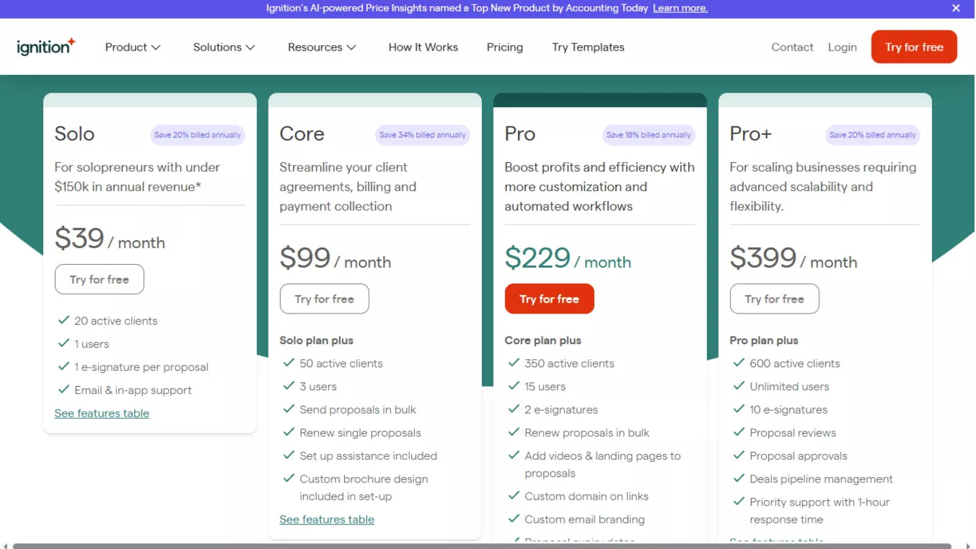976x549 pixels.
Task: Click the Ignition logo in the header
Action: 46,46
